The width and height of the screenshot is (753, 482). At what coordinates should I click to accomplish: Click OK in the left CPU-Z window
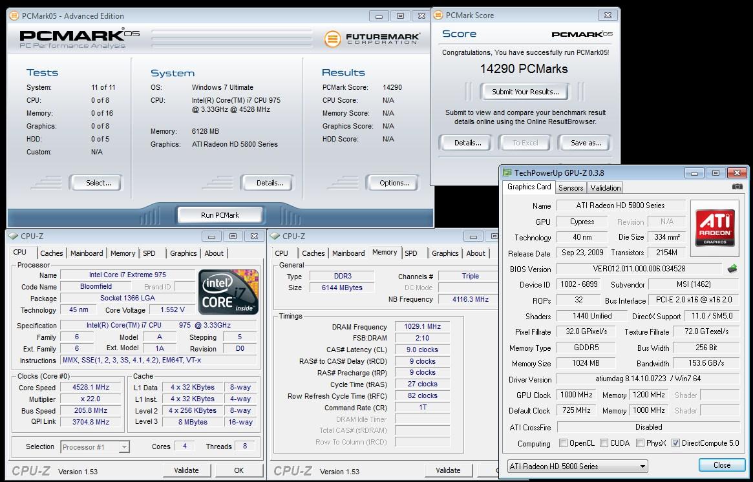pyautogui.click(x=239, y=470)
